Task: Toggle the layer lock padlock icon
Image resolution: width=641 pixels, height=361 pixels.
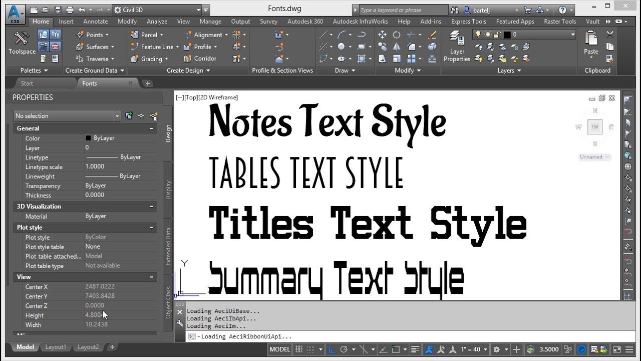Action: pos(497,35)
